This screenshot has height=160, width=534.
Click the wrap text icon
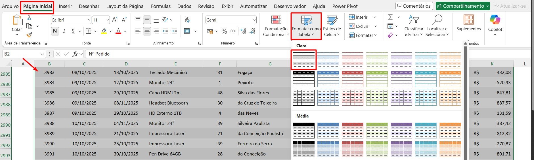click(187, 20)
